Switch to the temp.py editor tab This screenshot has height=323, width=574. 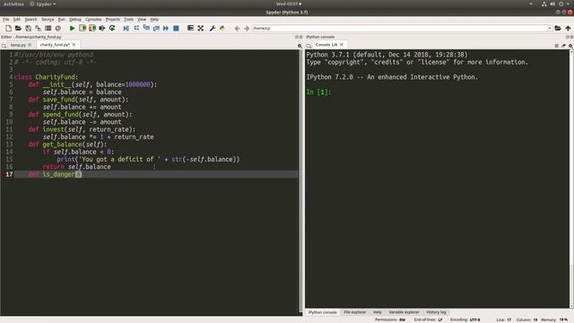[x=18, y=45]
